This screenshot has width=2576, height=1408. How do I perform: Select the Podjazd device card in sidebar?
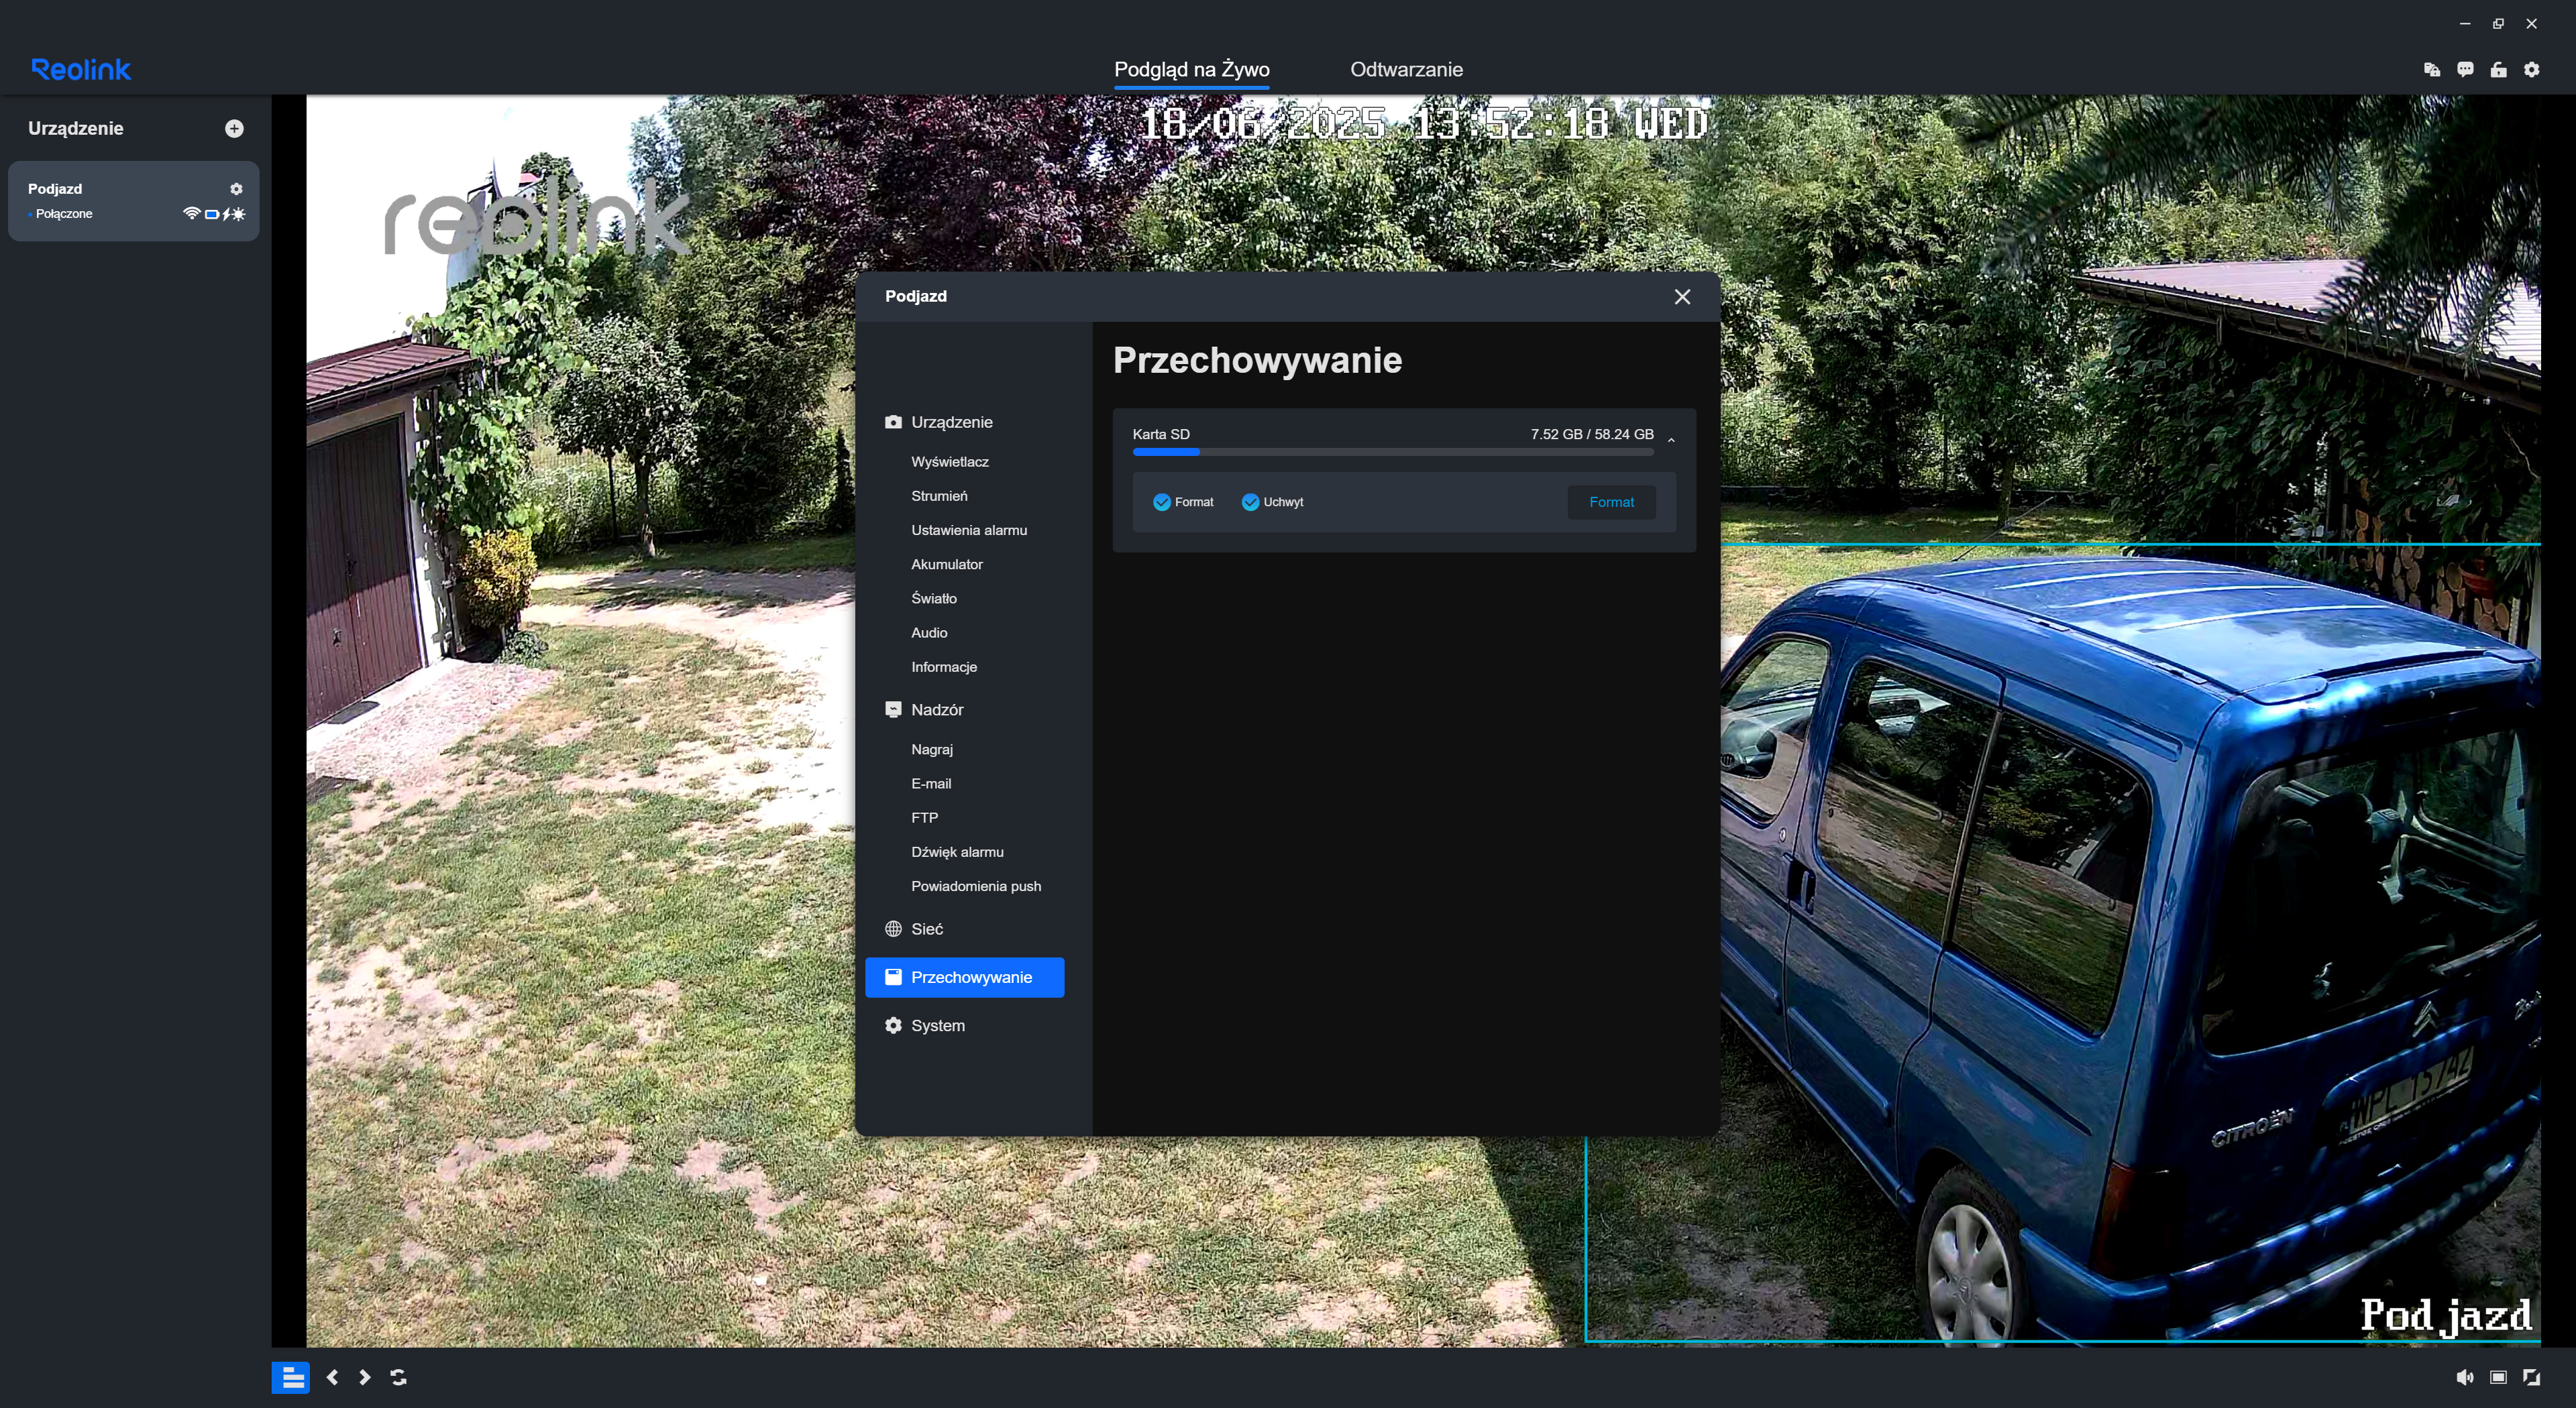click(x=133, y=201)
